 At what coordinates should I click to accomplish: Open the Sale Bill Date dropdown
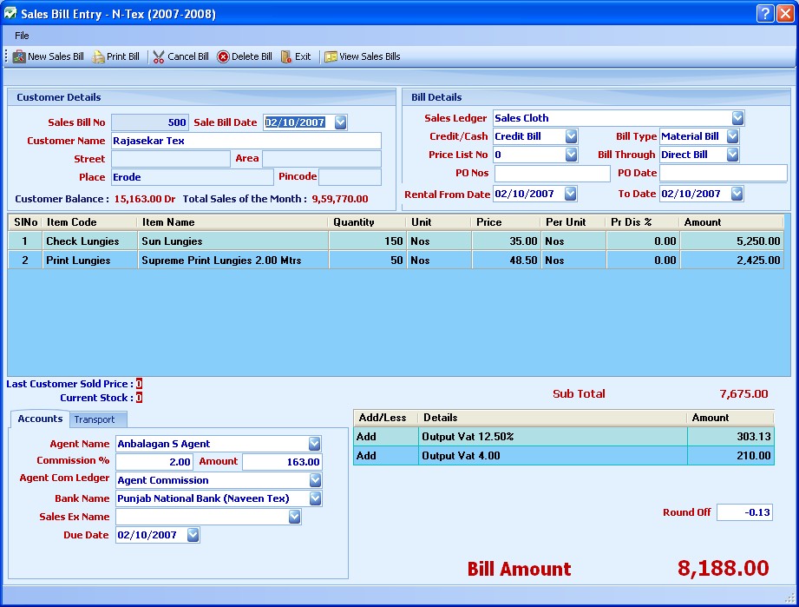pyautogui.click(x=340, y=122)
